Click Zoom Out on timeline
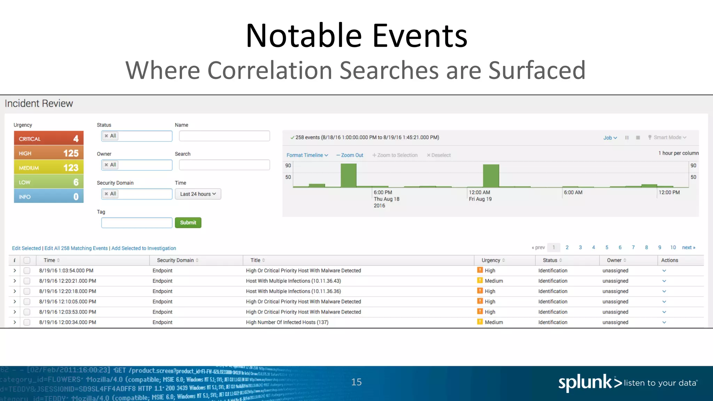The width and height of the screenshot is (713, 401). click(x=350, y=155)
